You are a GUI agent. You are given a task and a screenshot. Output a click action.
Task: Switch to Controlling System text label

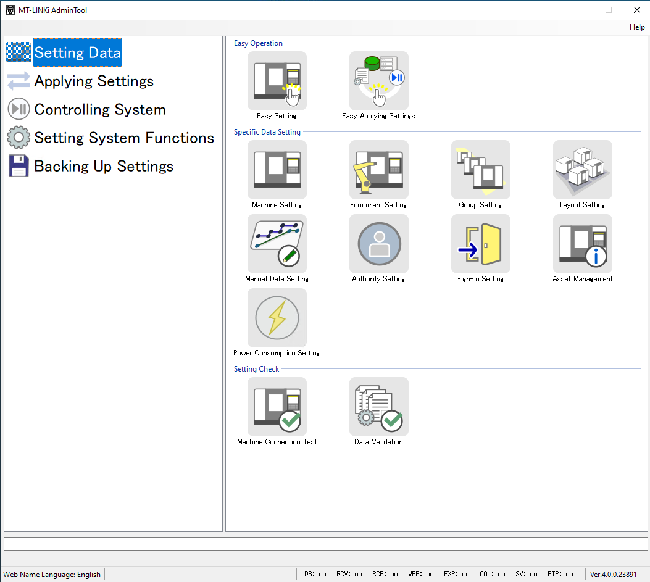[100, 109]
